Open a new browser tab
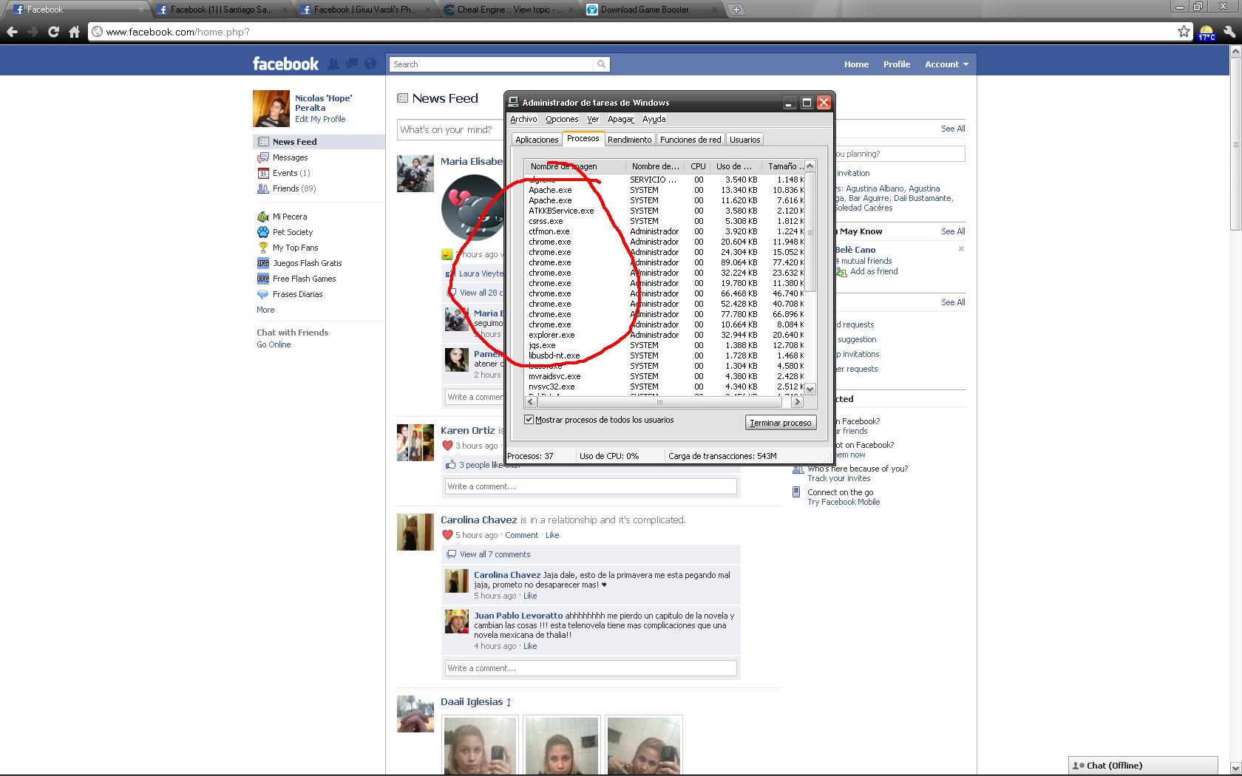Screen dimensions: 1242x776 coord(736,10)
